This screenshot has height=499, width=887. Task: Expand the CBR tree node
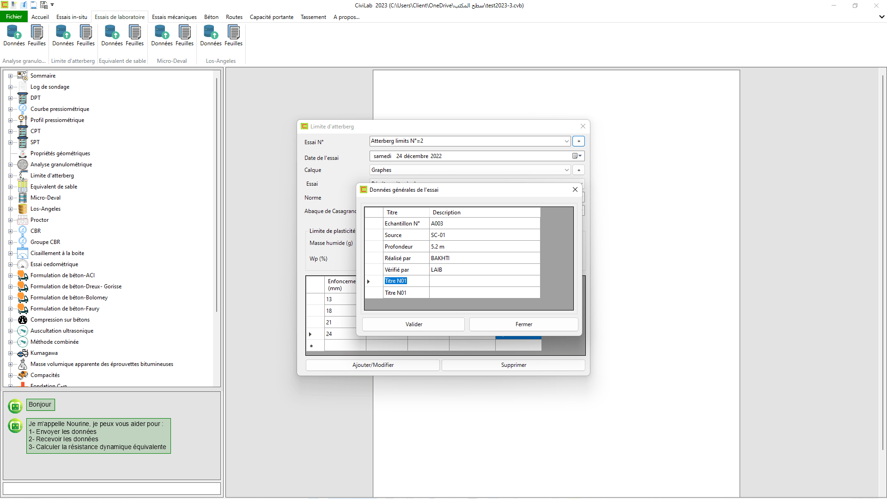pos(10,231)
